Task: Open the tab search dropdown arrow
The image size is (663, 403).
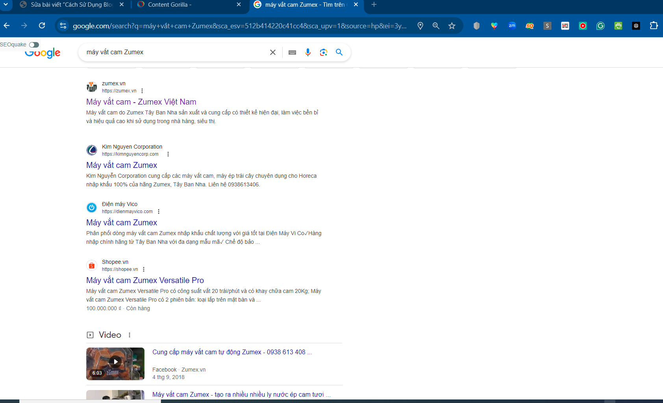Action: point(6,4)
